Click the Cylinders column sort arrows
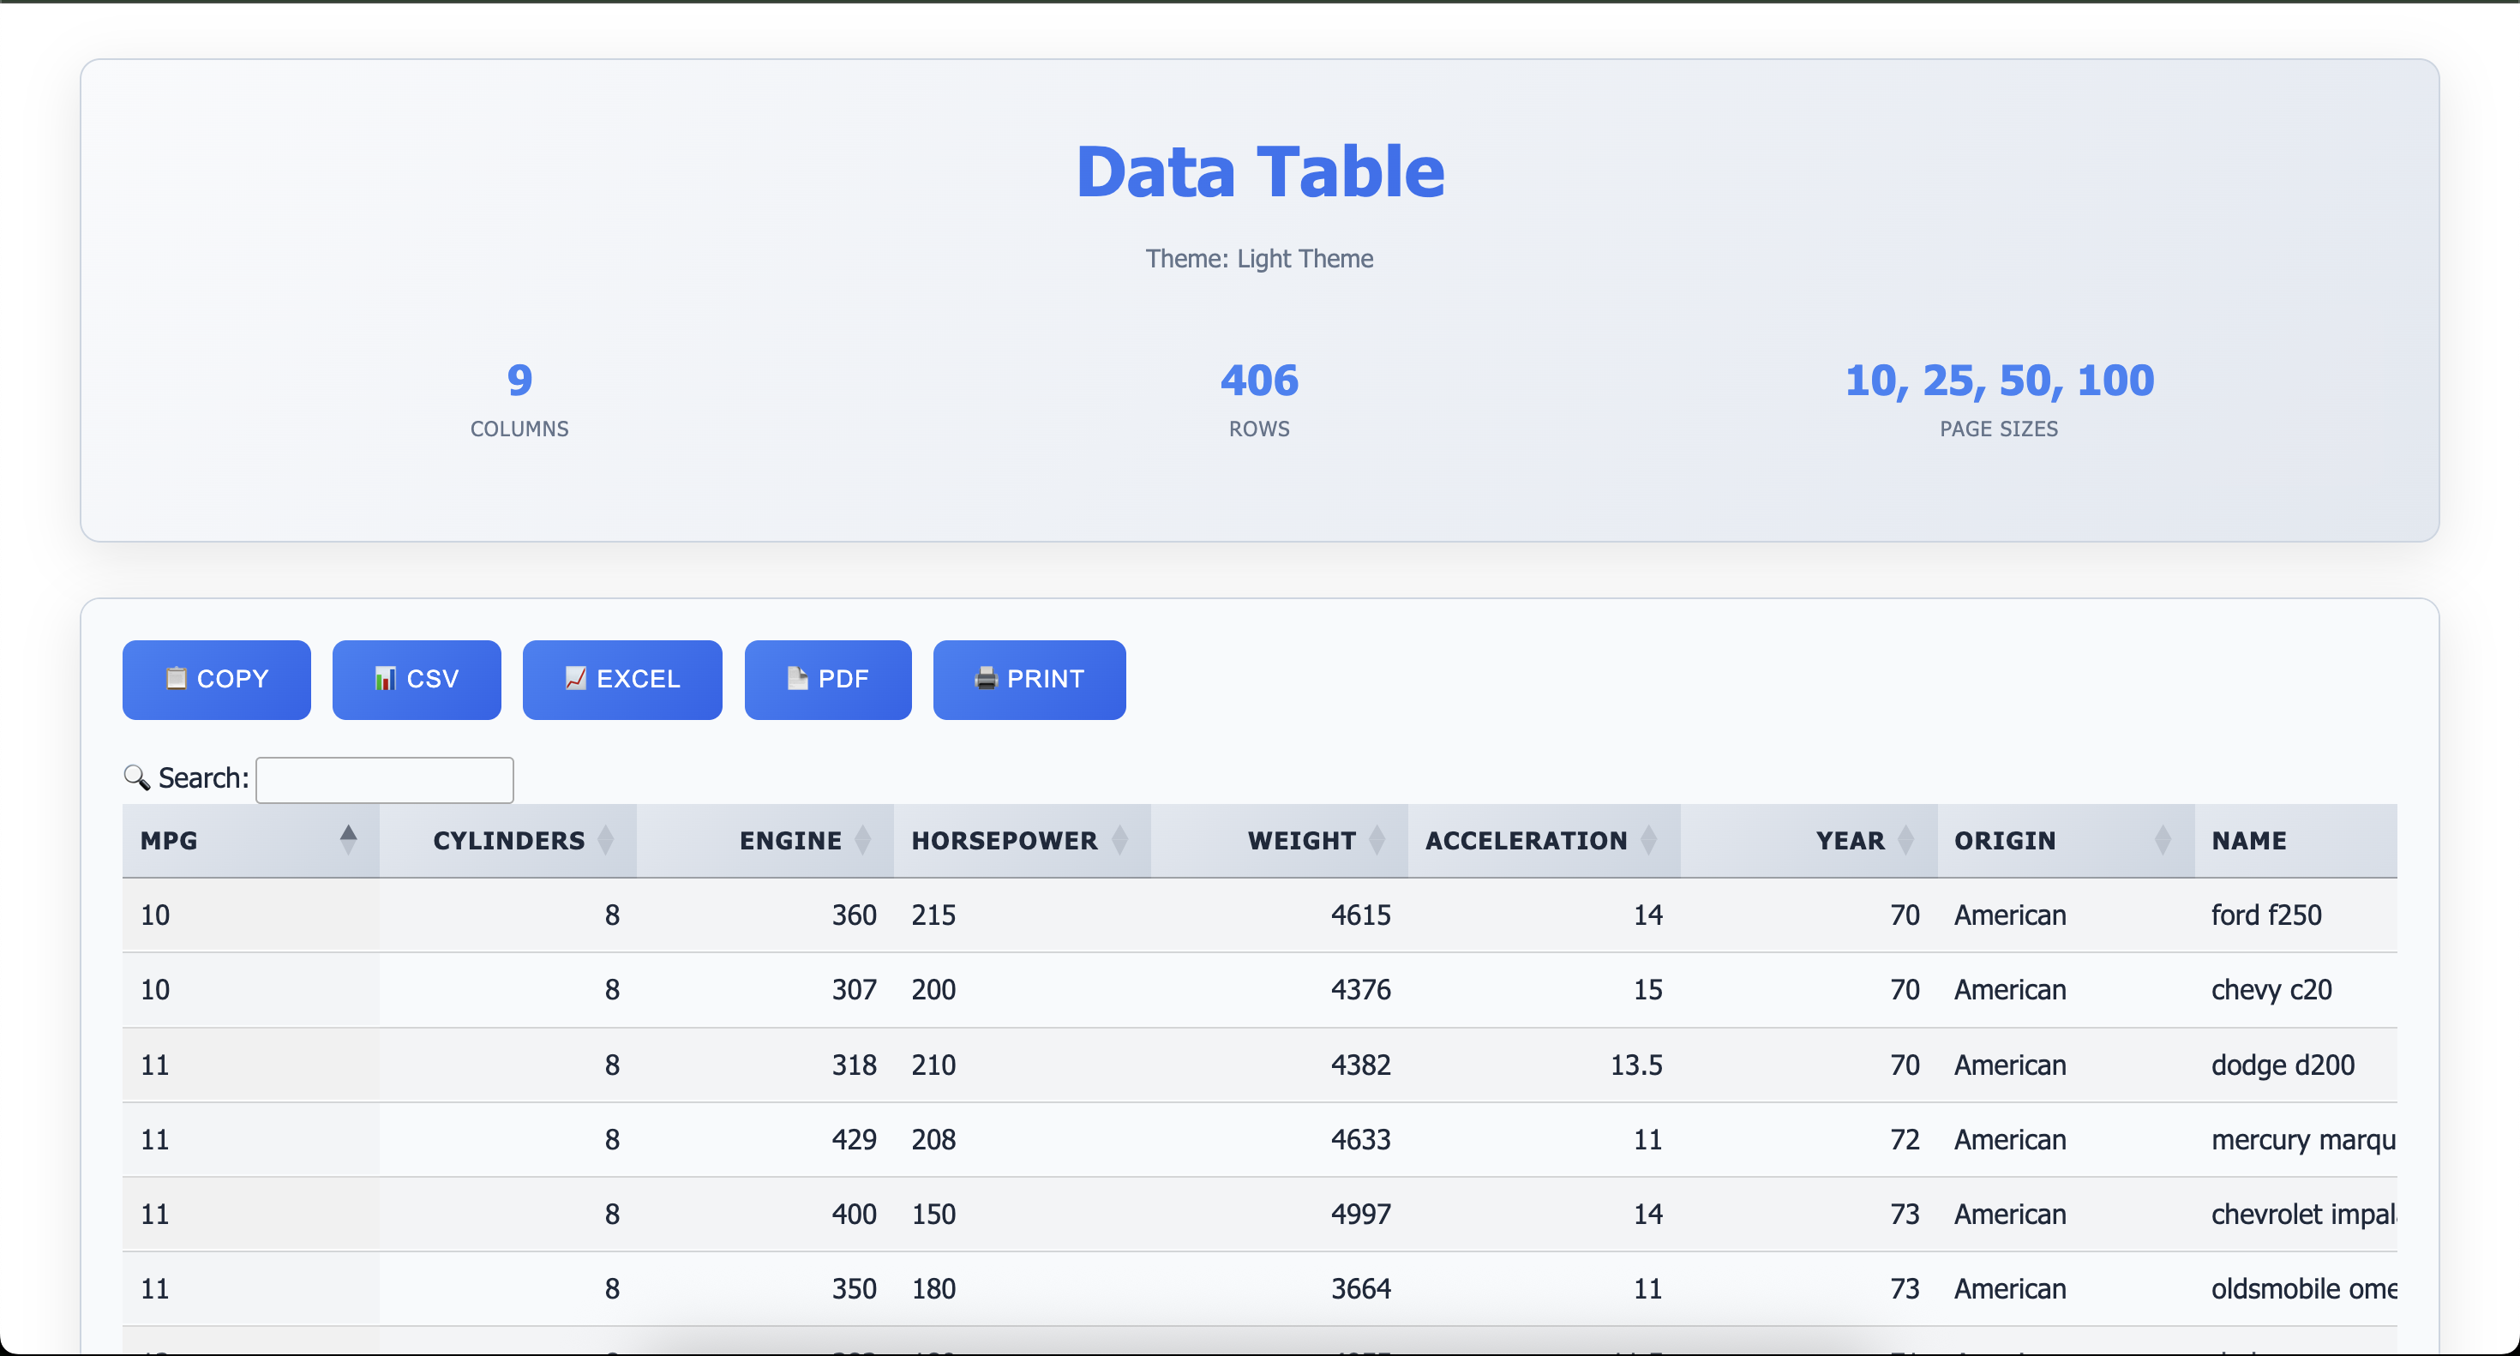This screenshot has width=2520, height=1356. click(x=605, y=839)
